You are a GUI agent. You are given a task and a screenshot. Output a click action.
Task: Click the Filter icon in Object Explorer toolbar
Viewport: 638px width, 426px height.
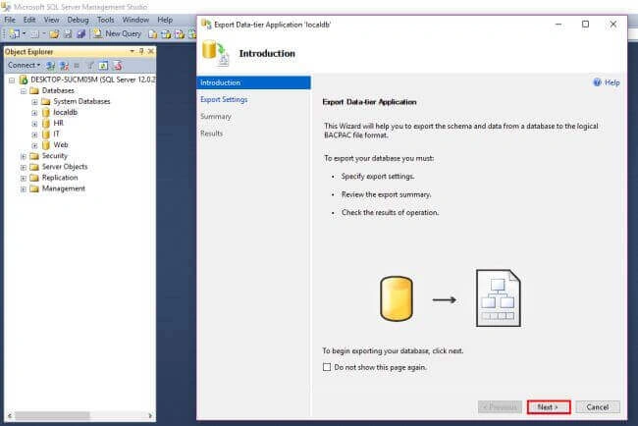pyautogui.click(x=90, y=66)
